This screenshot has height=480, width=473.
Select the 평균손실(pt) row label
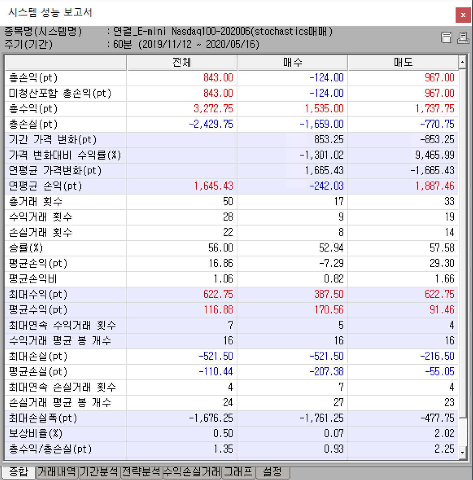[x=38, y=372]
